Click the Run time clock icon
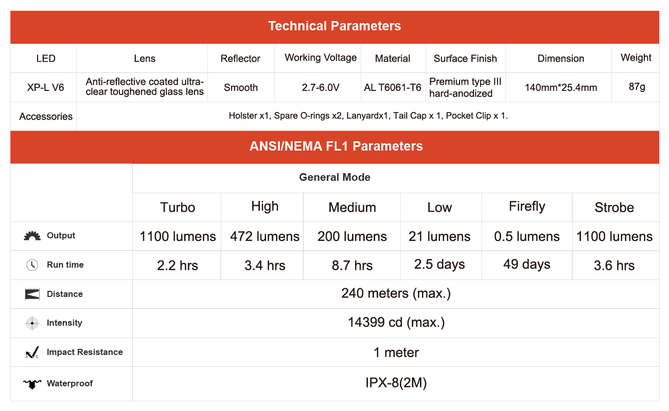Image resolution: width=669 pixels, height=411 pixels. [32, 265]
